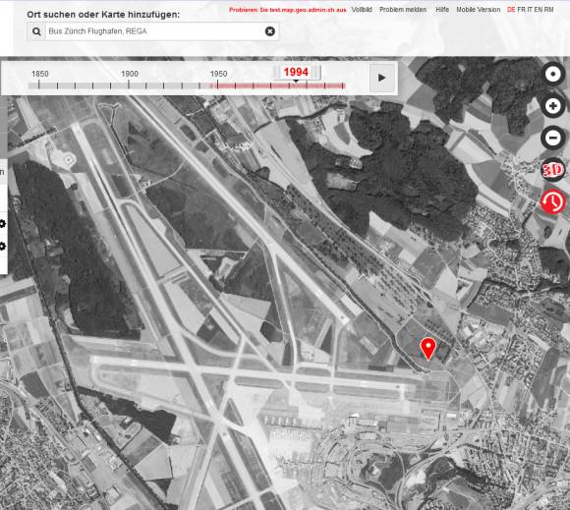Select DE language

click(511, 10)
